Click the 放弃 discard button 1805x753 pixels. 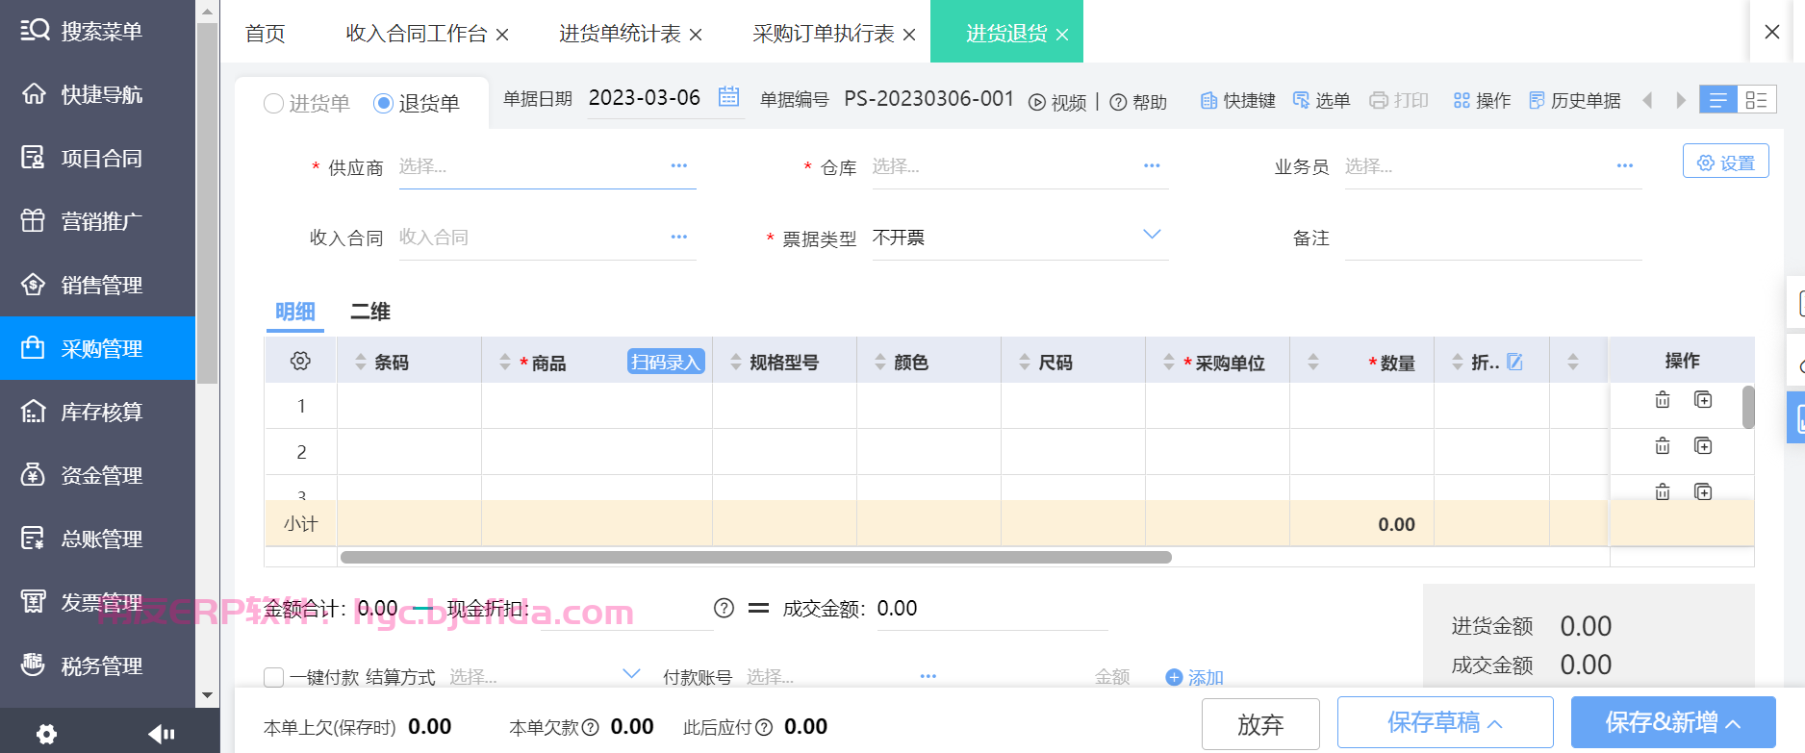(x=1260, y=724)
